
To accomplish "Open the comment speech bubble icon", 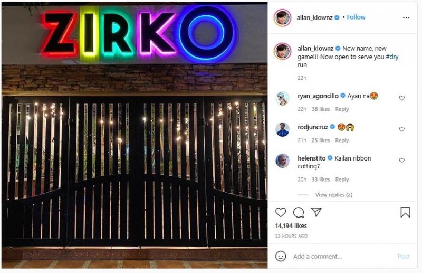I will 299,212.
